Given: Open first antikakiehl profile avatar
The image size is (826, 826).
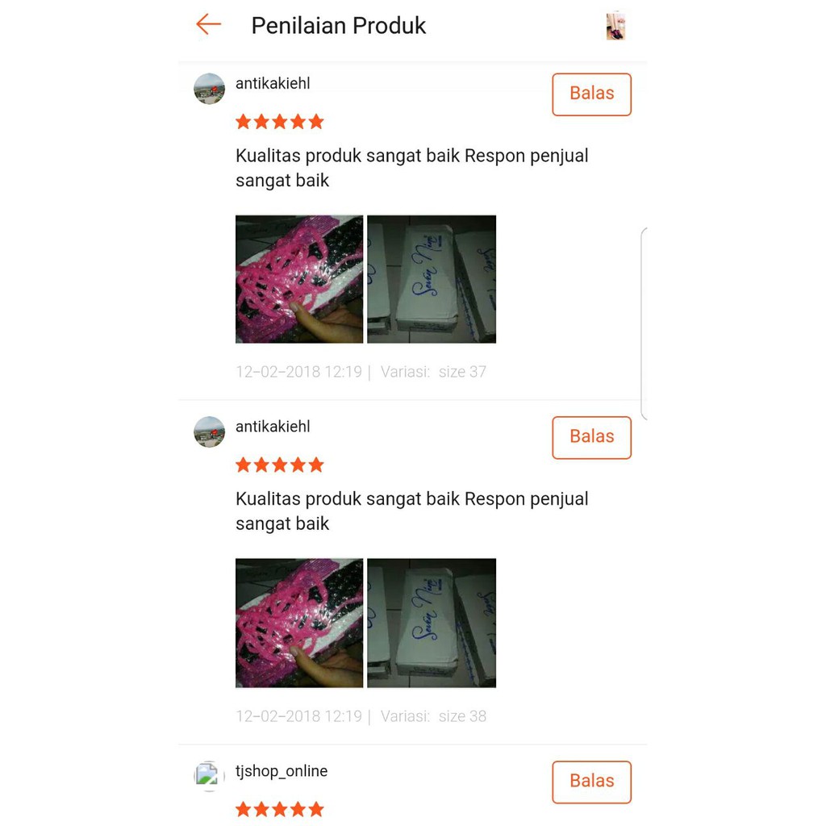Looking at the screenshot, I should pos(209,89).
